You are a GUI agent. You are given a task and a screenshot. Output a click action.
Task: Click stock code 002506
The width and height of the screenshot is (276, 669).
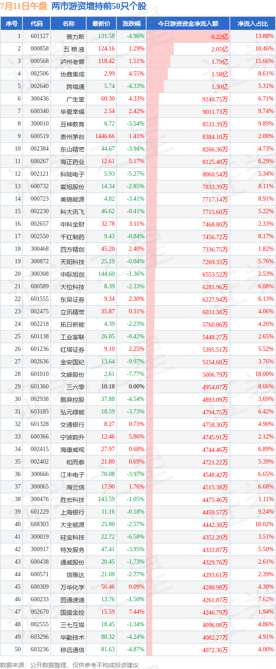click(39, 74)
